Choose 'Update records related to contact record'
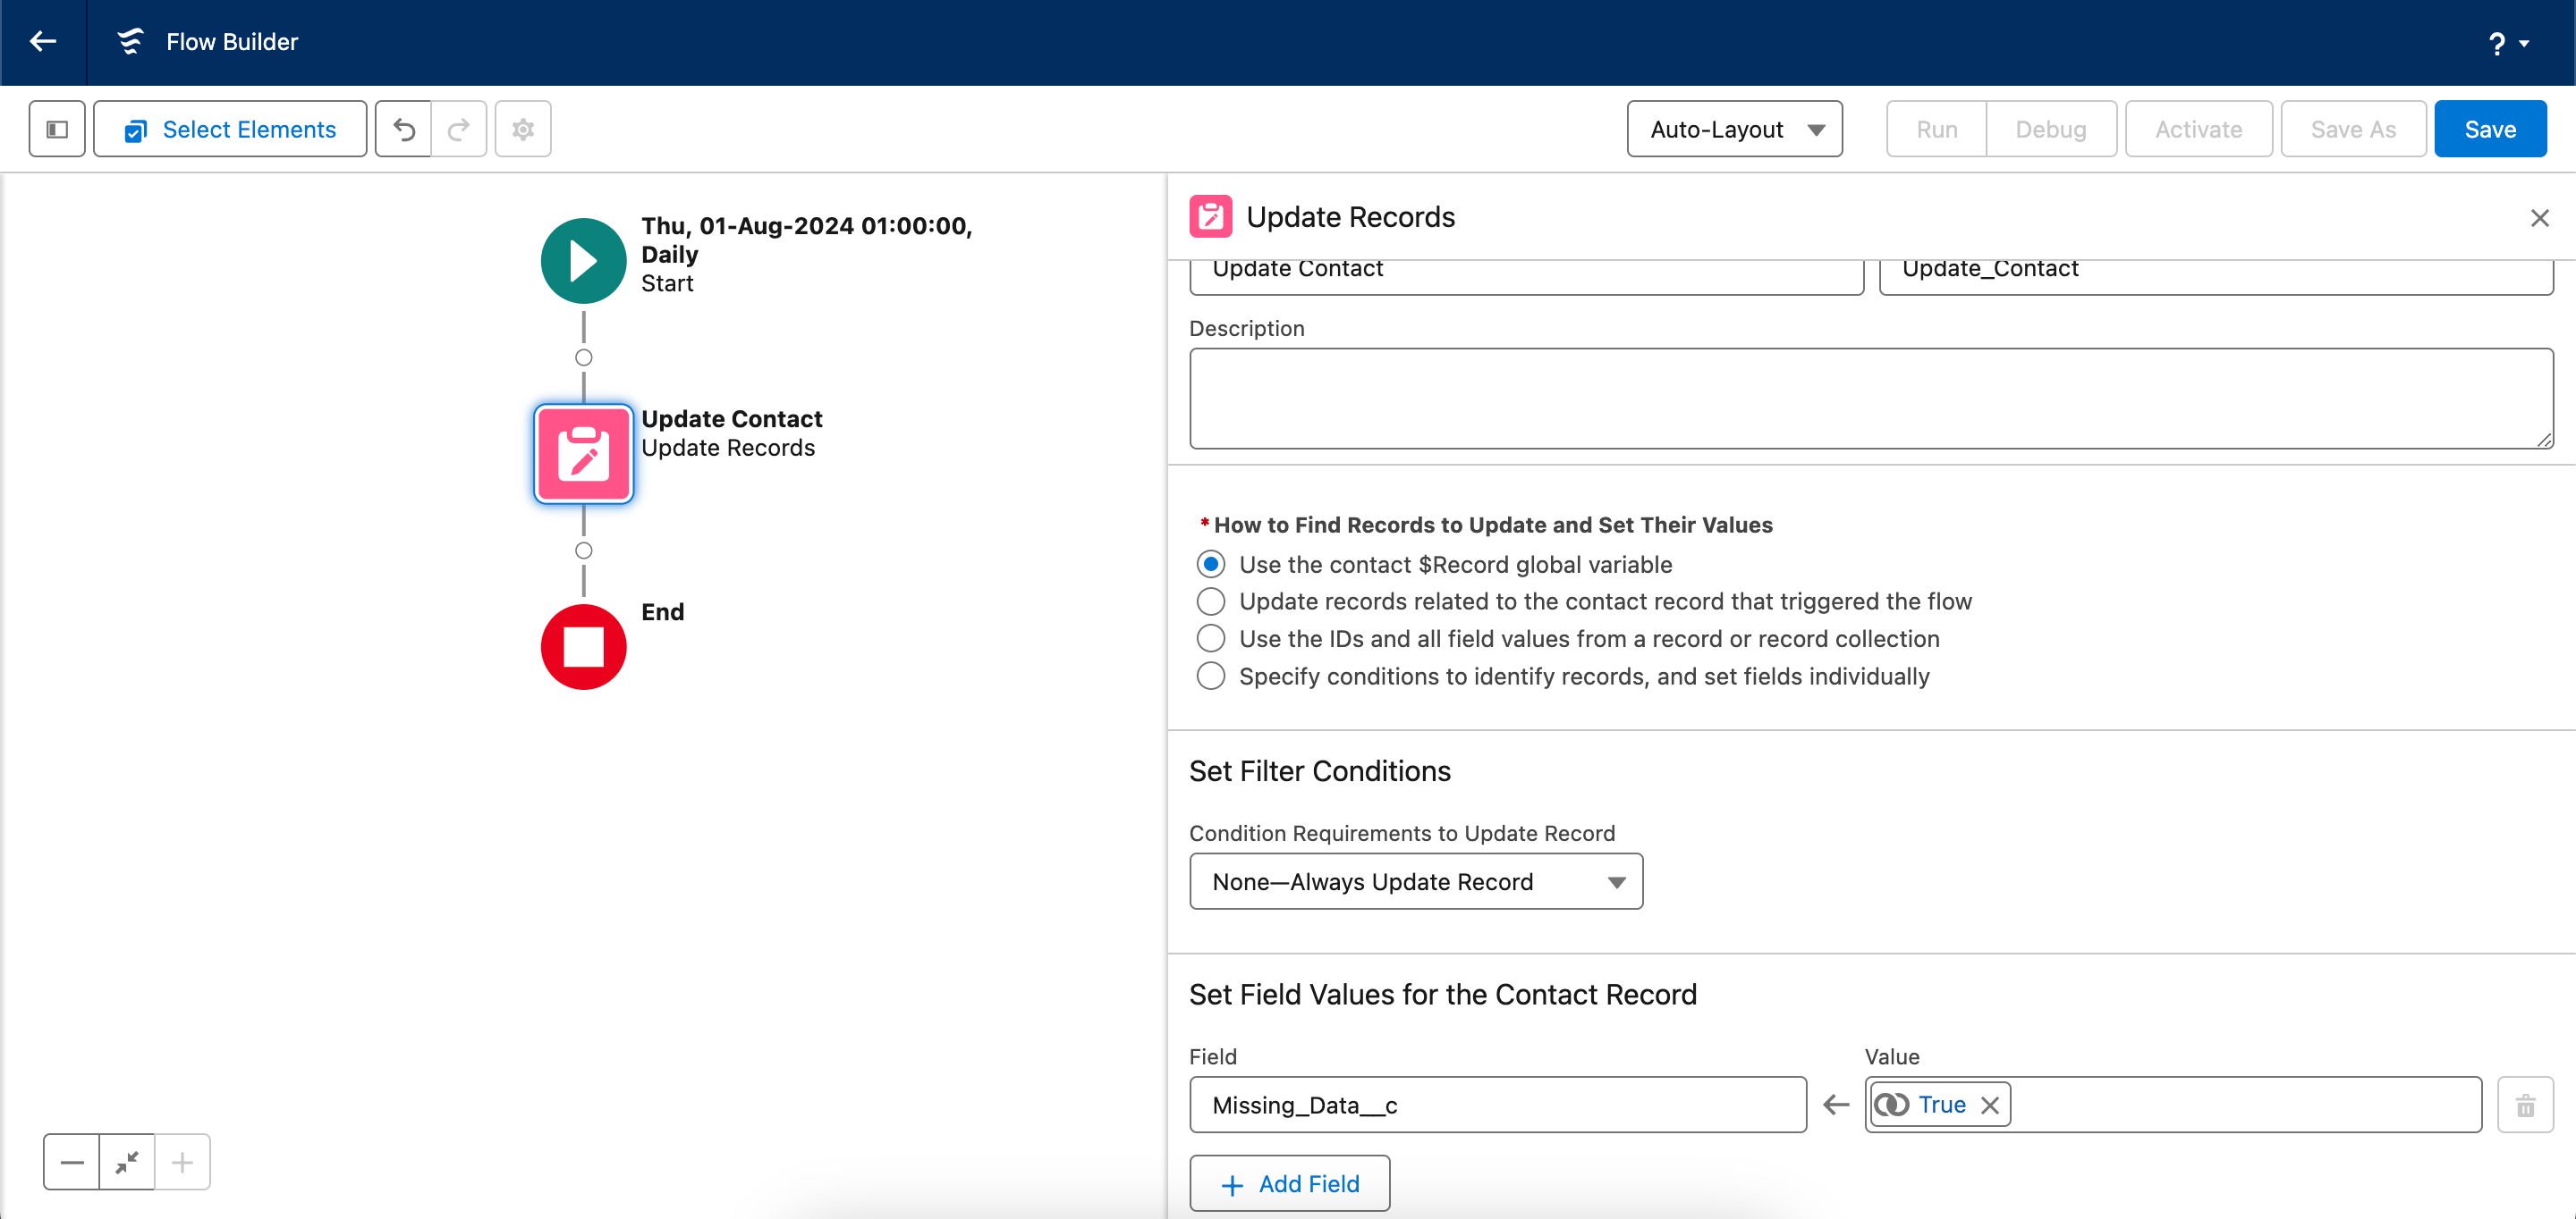2576x1219 pixels. click(x=1211, y=601)
